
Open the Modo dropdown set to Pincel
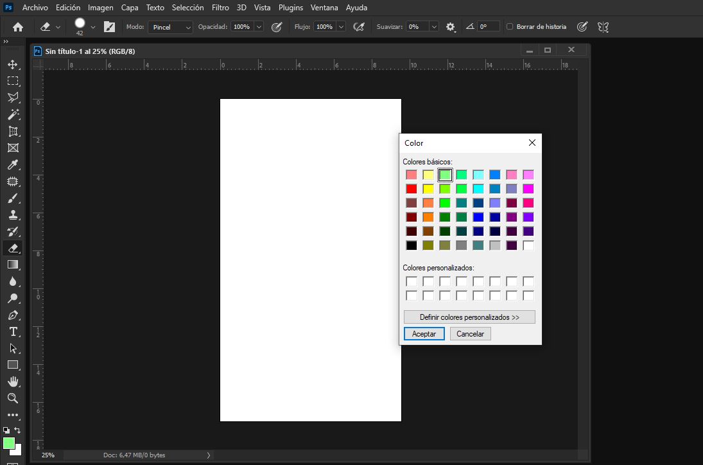tap(170, 27)
